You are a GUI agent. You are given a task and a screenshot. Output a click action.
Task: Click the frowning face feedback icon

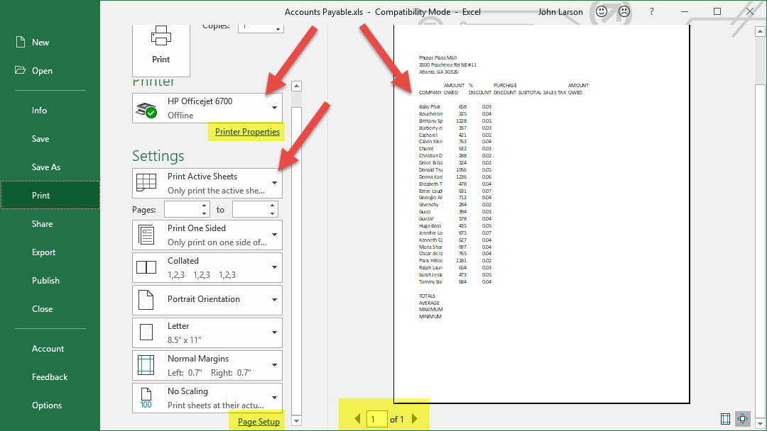(x=624, y=12)
